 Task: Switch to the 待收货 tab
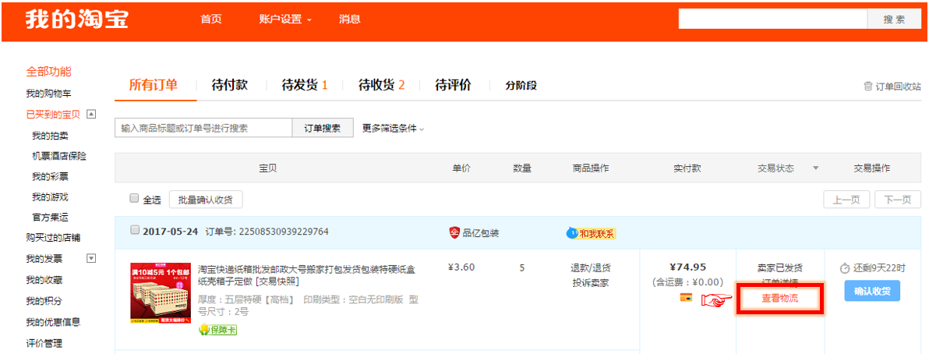tap(381, 85)
